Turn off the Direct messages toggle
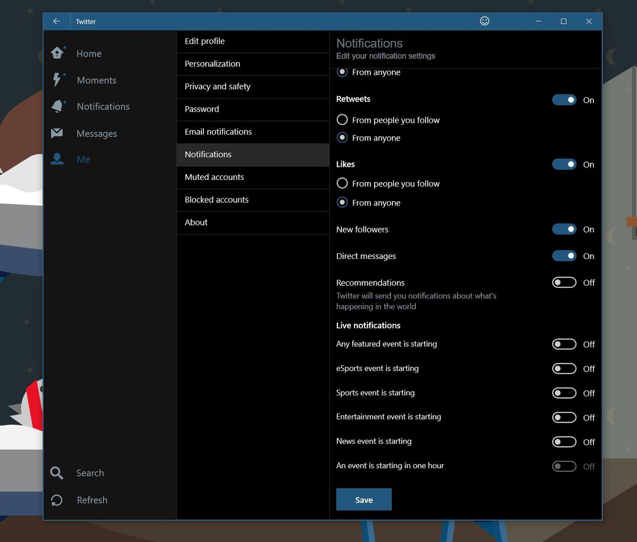 pos(564,256)
